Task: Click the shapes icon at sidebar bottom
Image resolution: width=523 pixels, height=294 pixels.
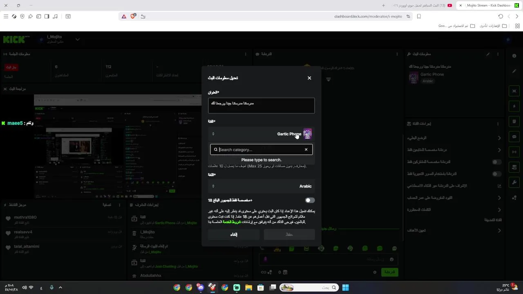Action: 514,198
